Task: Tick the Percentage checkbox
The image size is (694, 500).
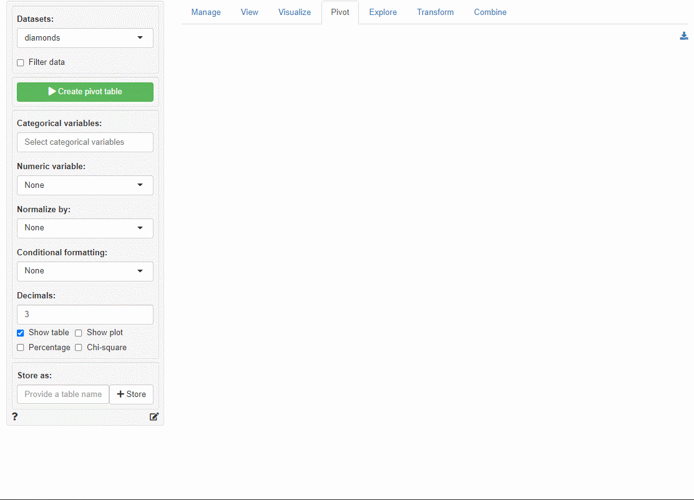Action: click(x=21, y=348)
